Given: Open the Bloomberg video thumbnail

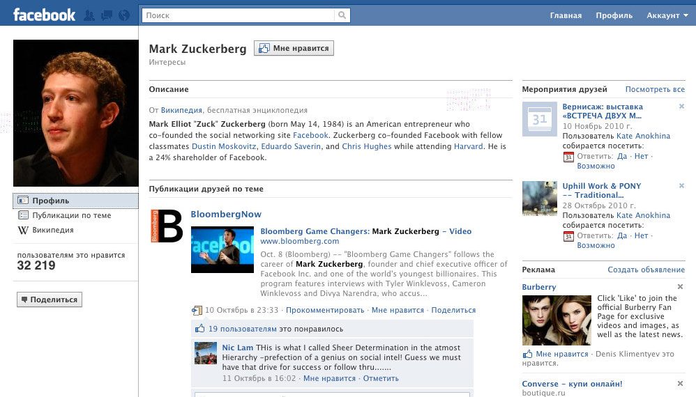Looking at the screenshot, I should coord(222,249).
